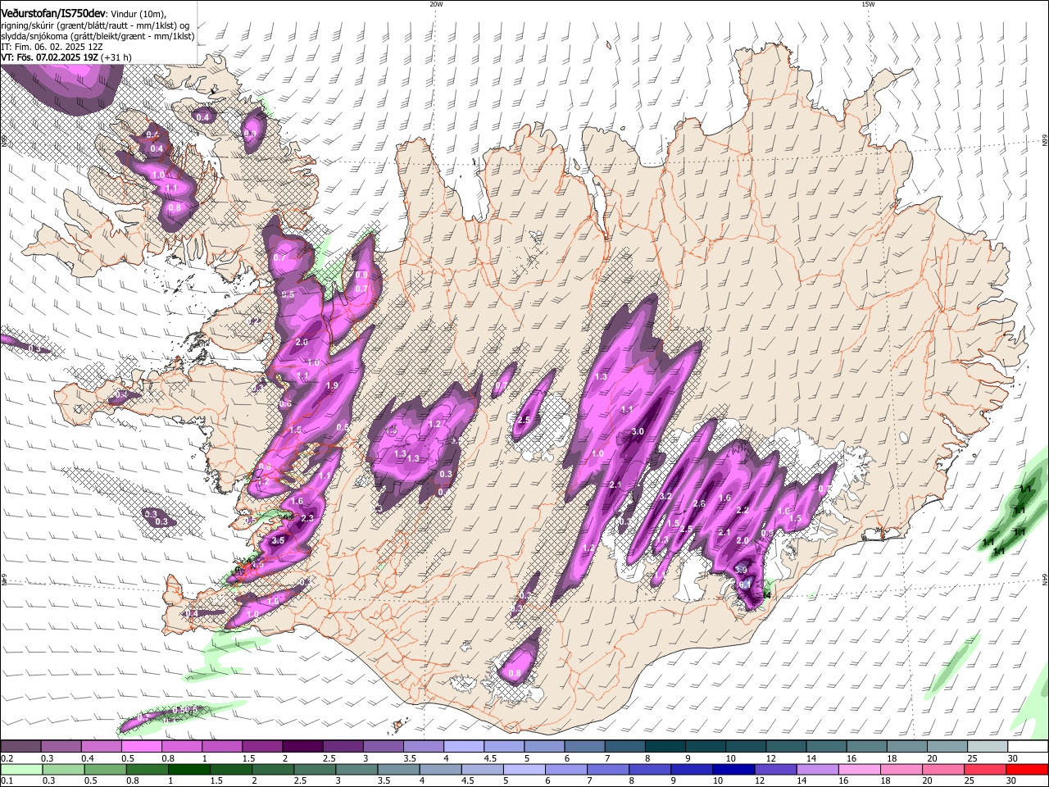This screenshot has width=1049, height=787.
Task: Click the lower legend swatch starting at 2.5
Action: (x=315, y=769)
